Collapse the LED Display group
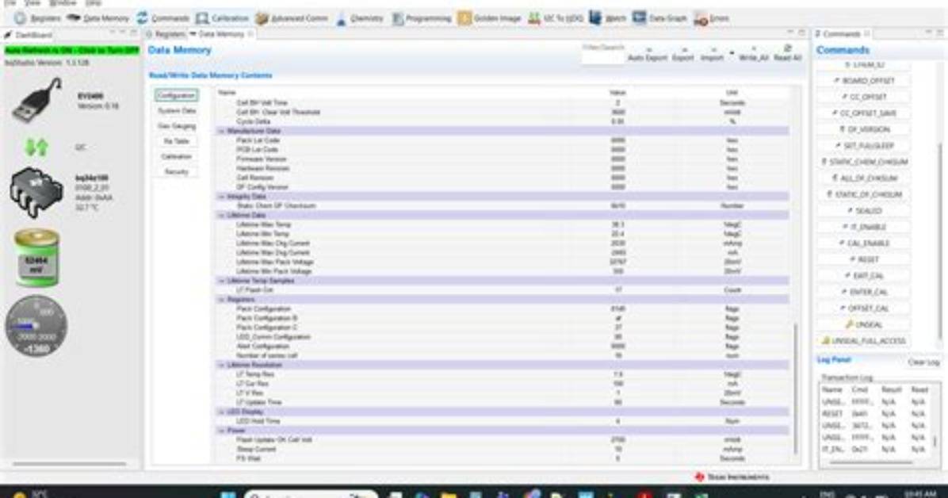This screenshot has width=948, height=498. click(x=222, y=412)
